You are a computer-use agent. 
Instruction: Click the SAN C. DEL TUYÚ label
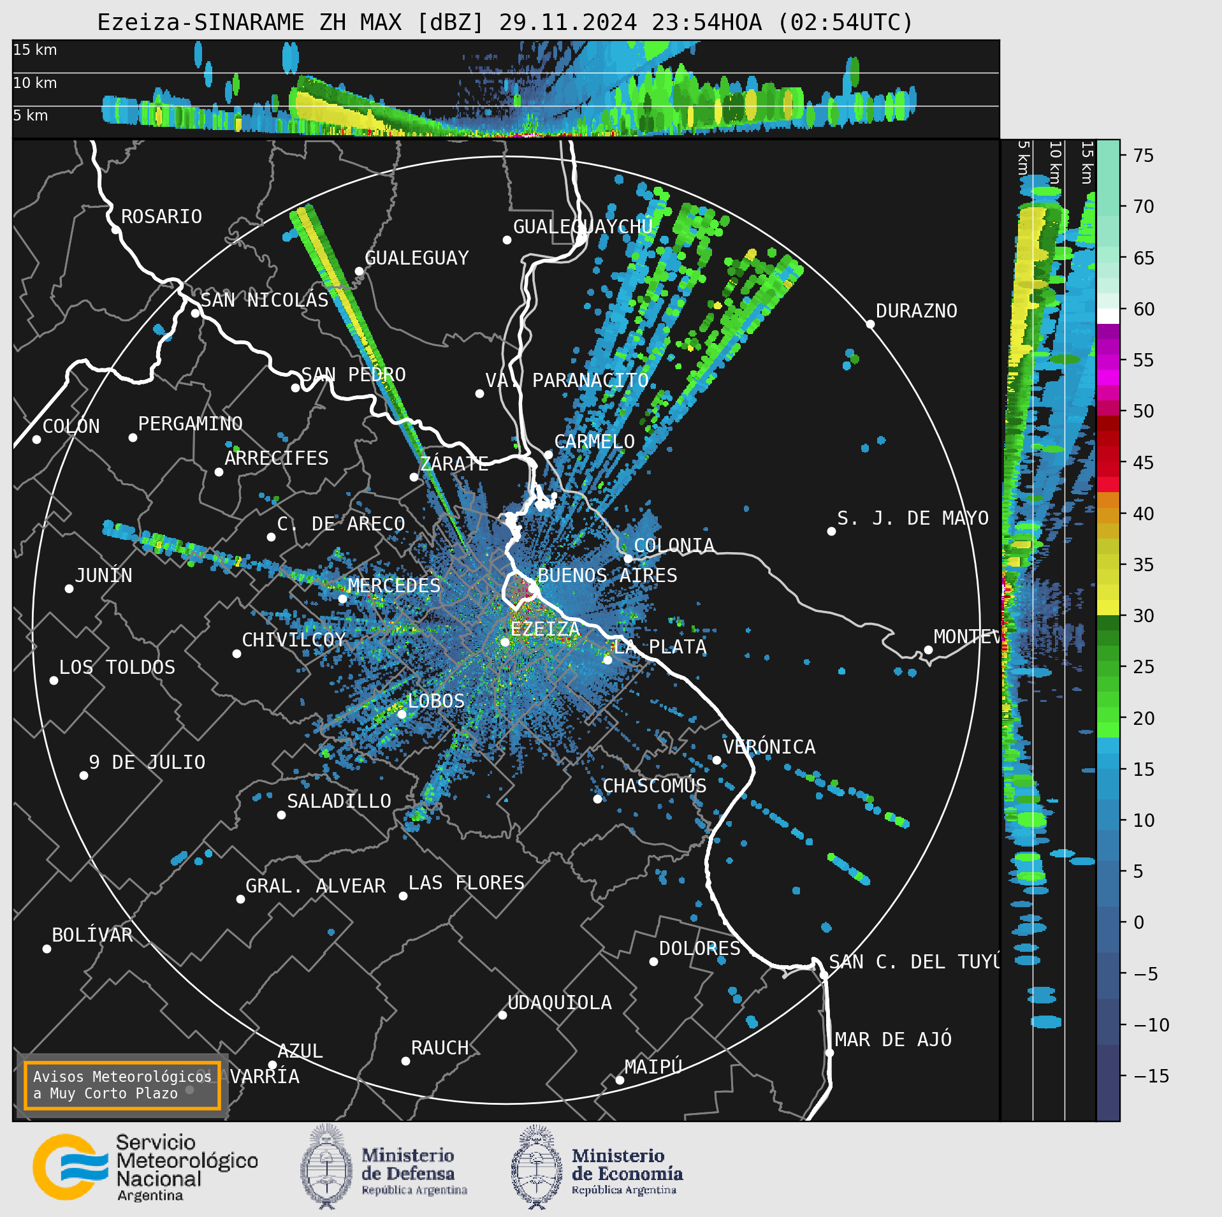pos(913,961)
